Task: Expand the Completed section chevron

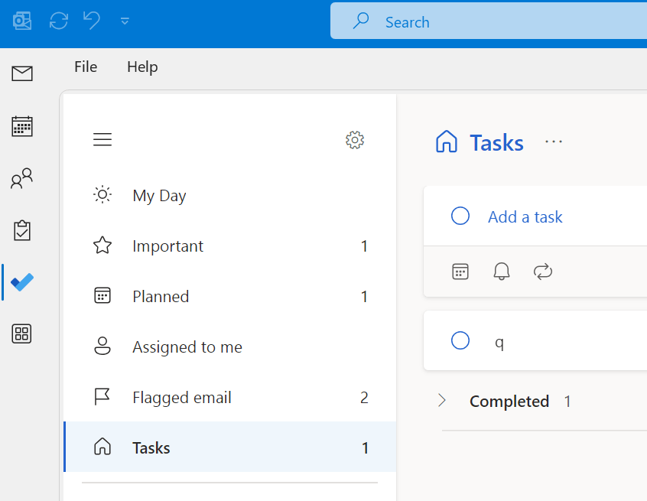Action: [442, 401]
